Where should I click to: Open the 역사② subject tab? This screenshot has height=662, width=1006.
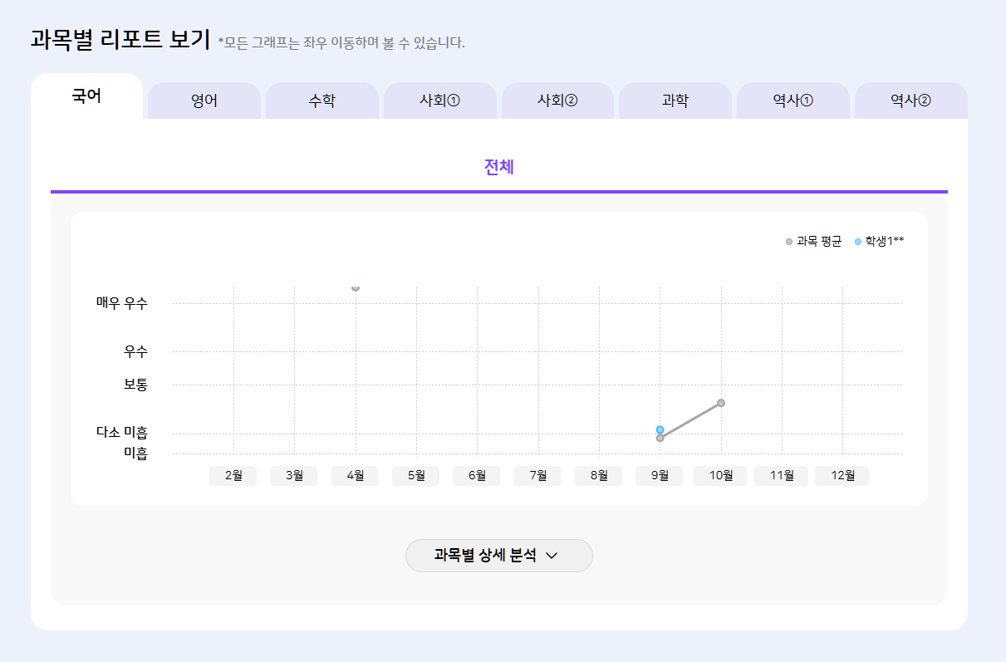click(910, 101)
